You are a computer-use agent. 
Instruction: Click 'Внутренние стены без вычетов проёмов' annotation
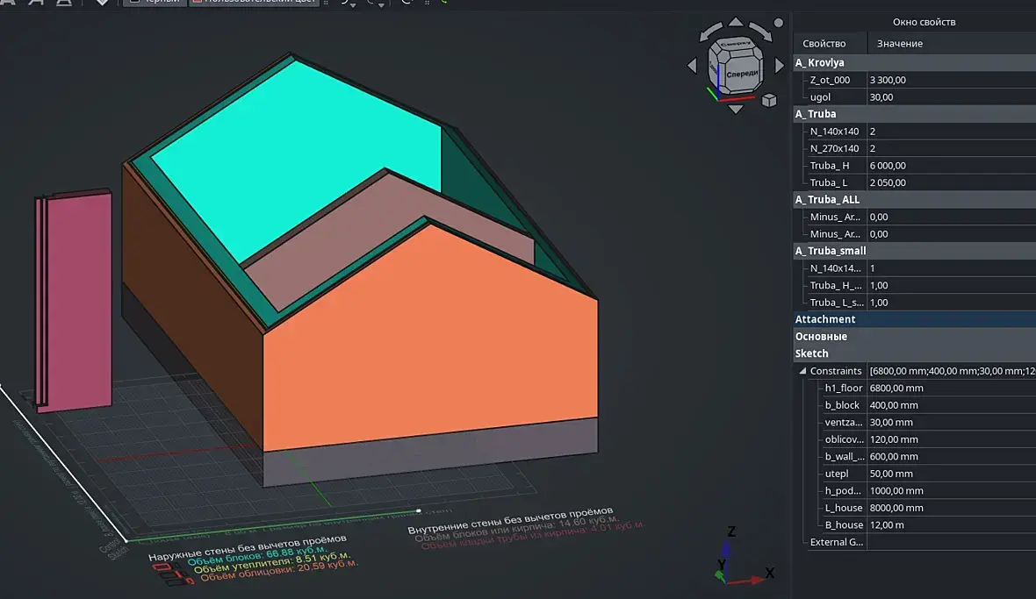510,520
